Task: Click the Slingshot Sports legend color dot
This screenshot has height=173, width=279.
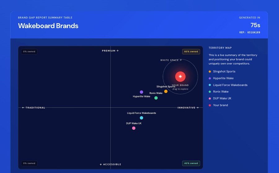Action: click(210, 72)
